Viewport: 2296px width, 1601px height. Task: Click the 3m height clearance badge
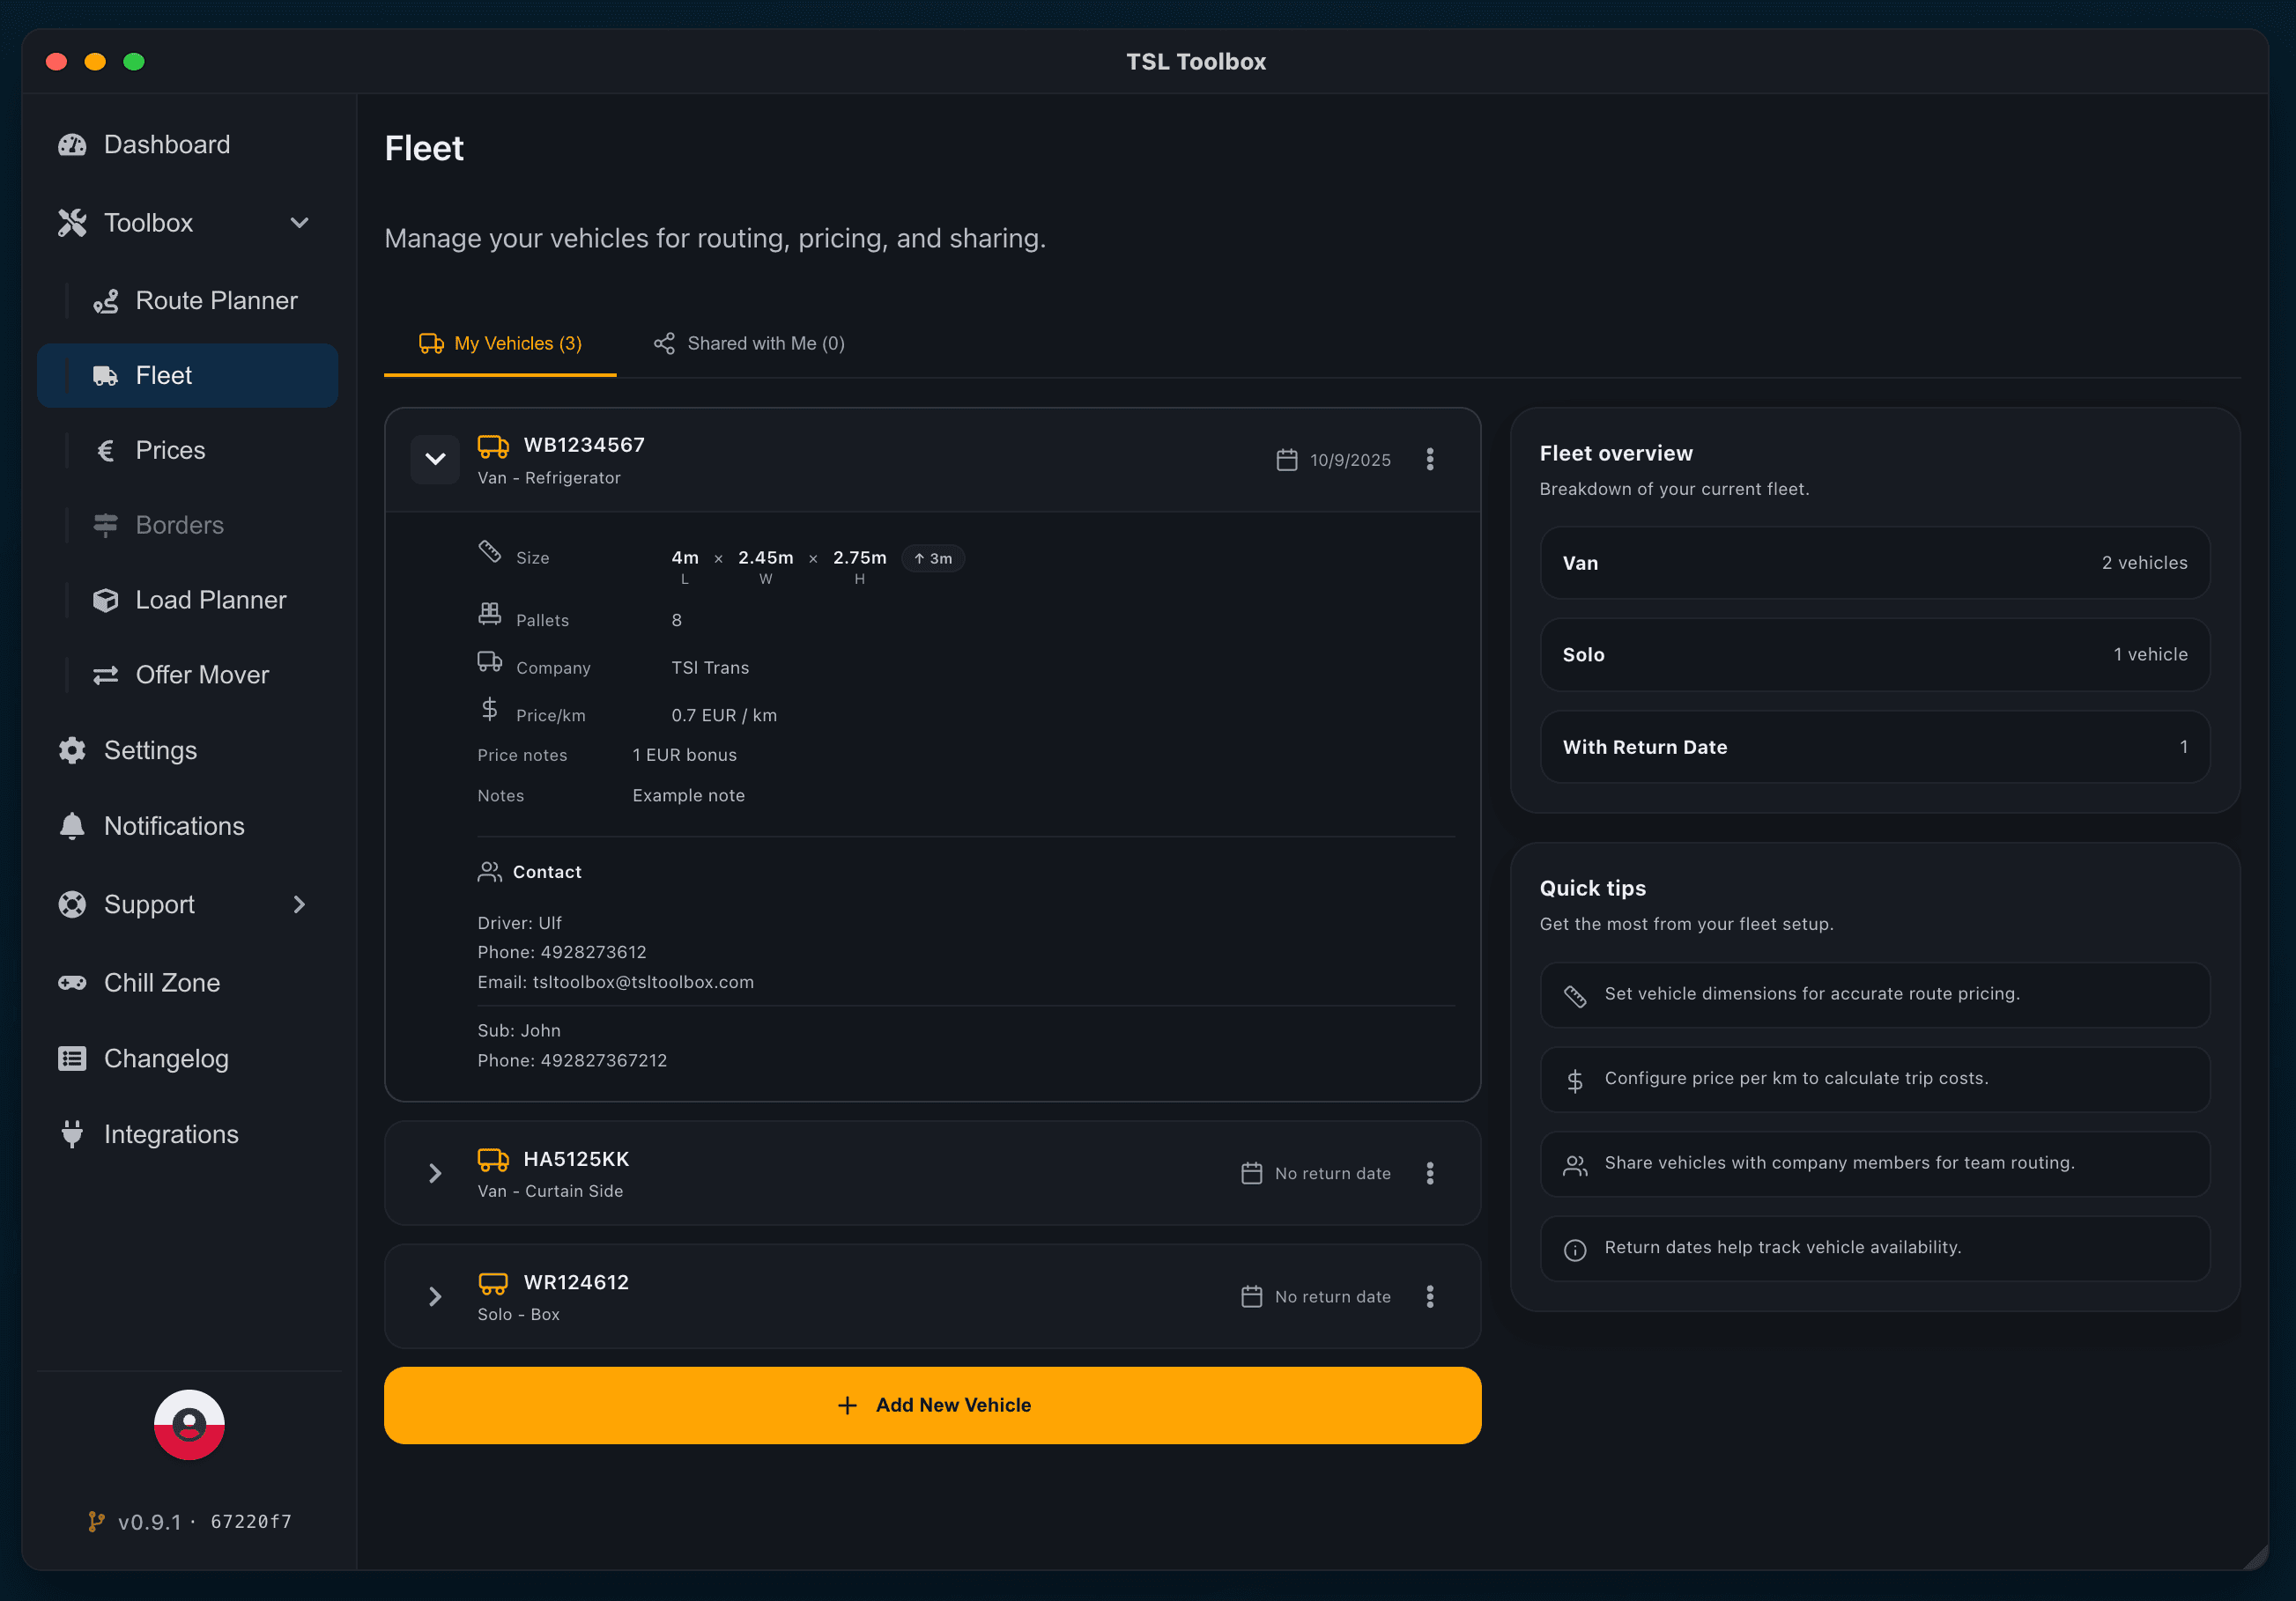(933, 558)
